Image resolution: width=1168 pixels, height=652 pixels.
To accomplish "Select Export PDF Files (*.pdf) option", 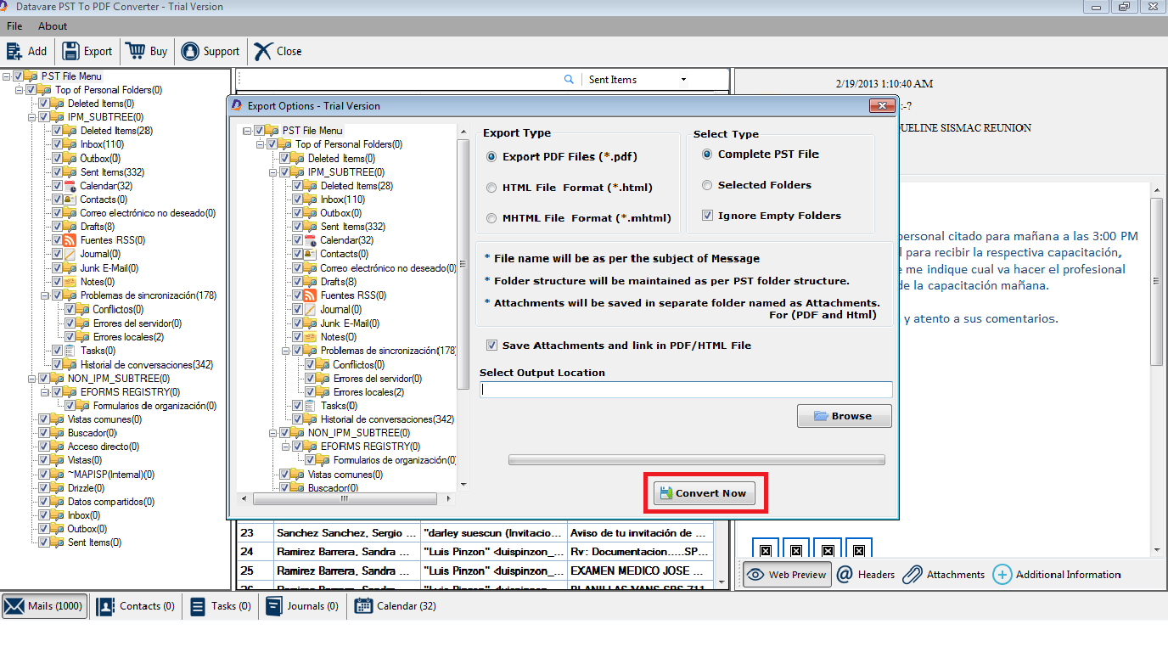I will point(492,157).
